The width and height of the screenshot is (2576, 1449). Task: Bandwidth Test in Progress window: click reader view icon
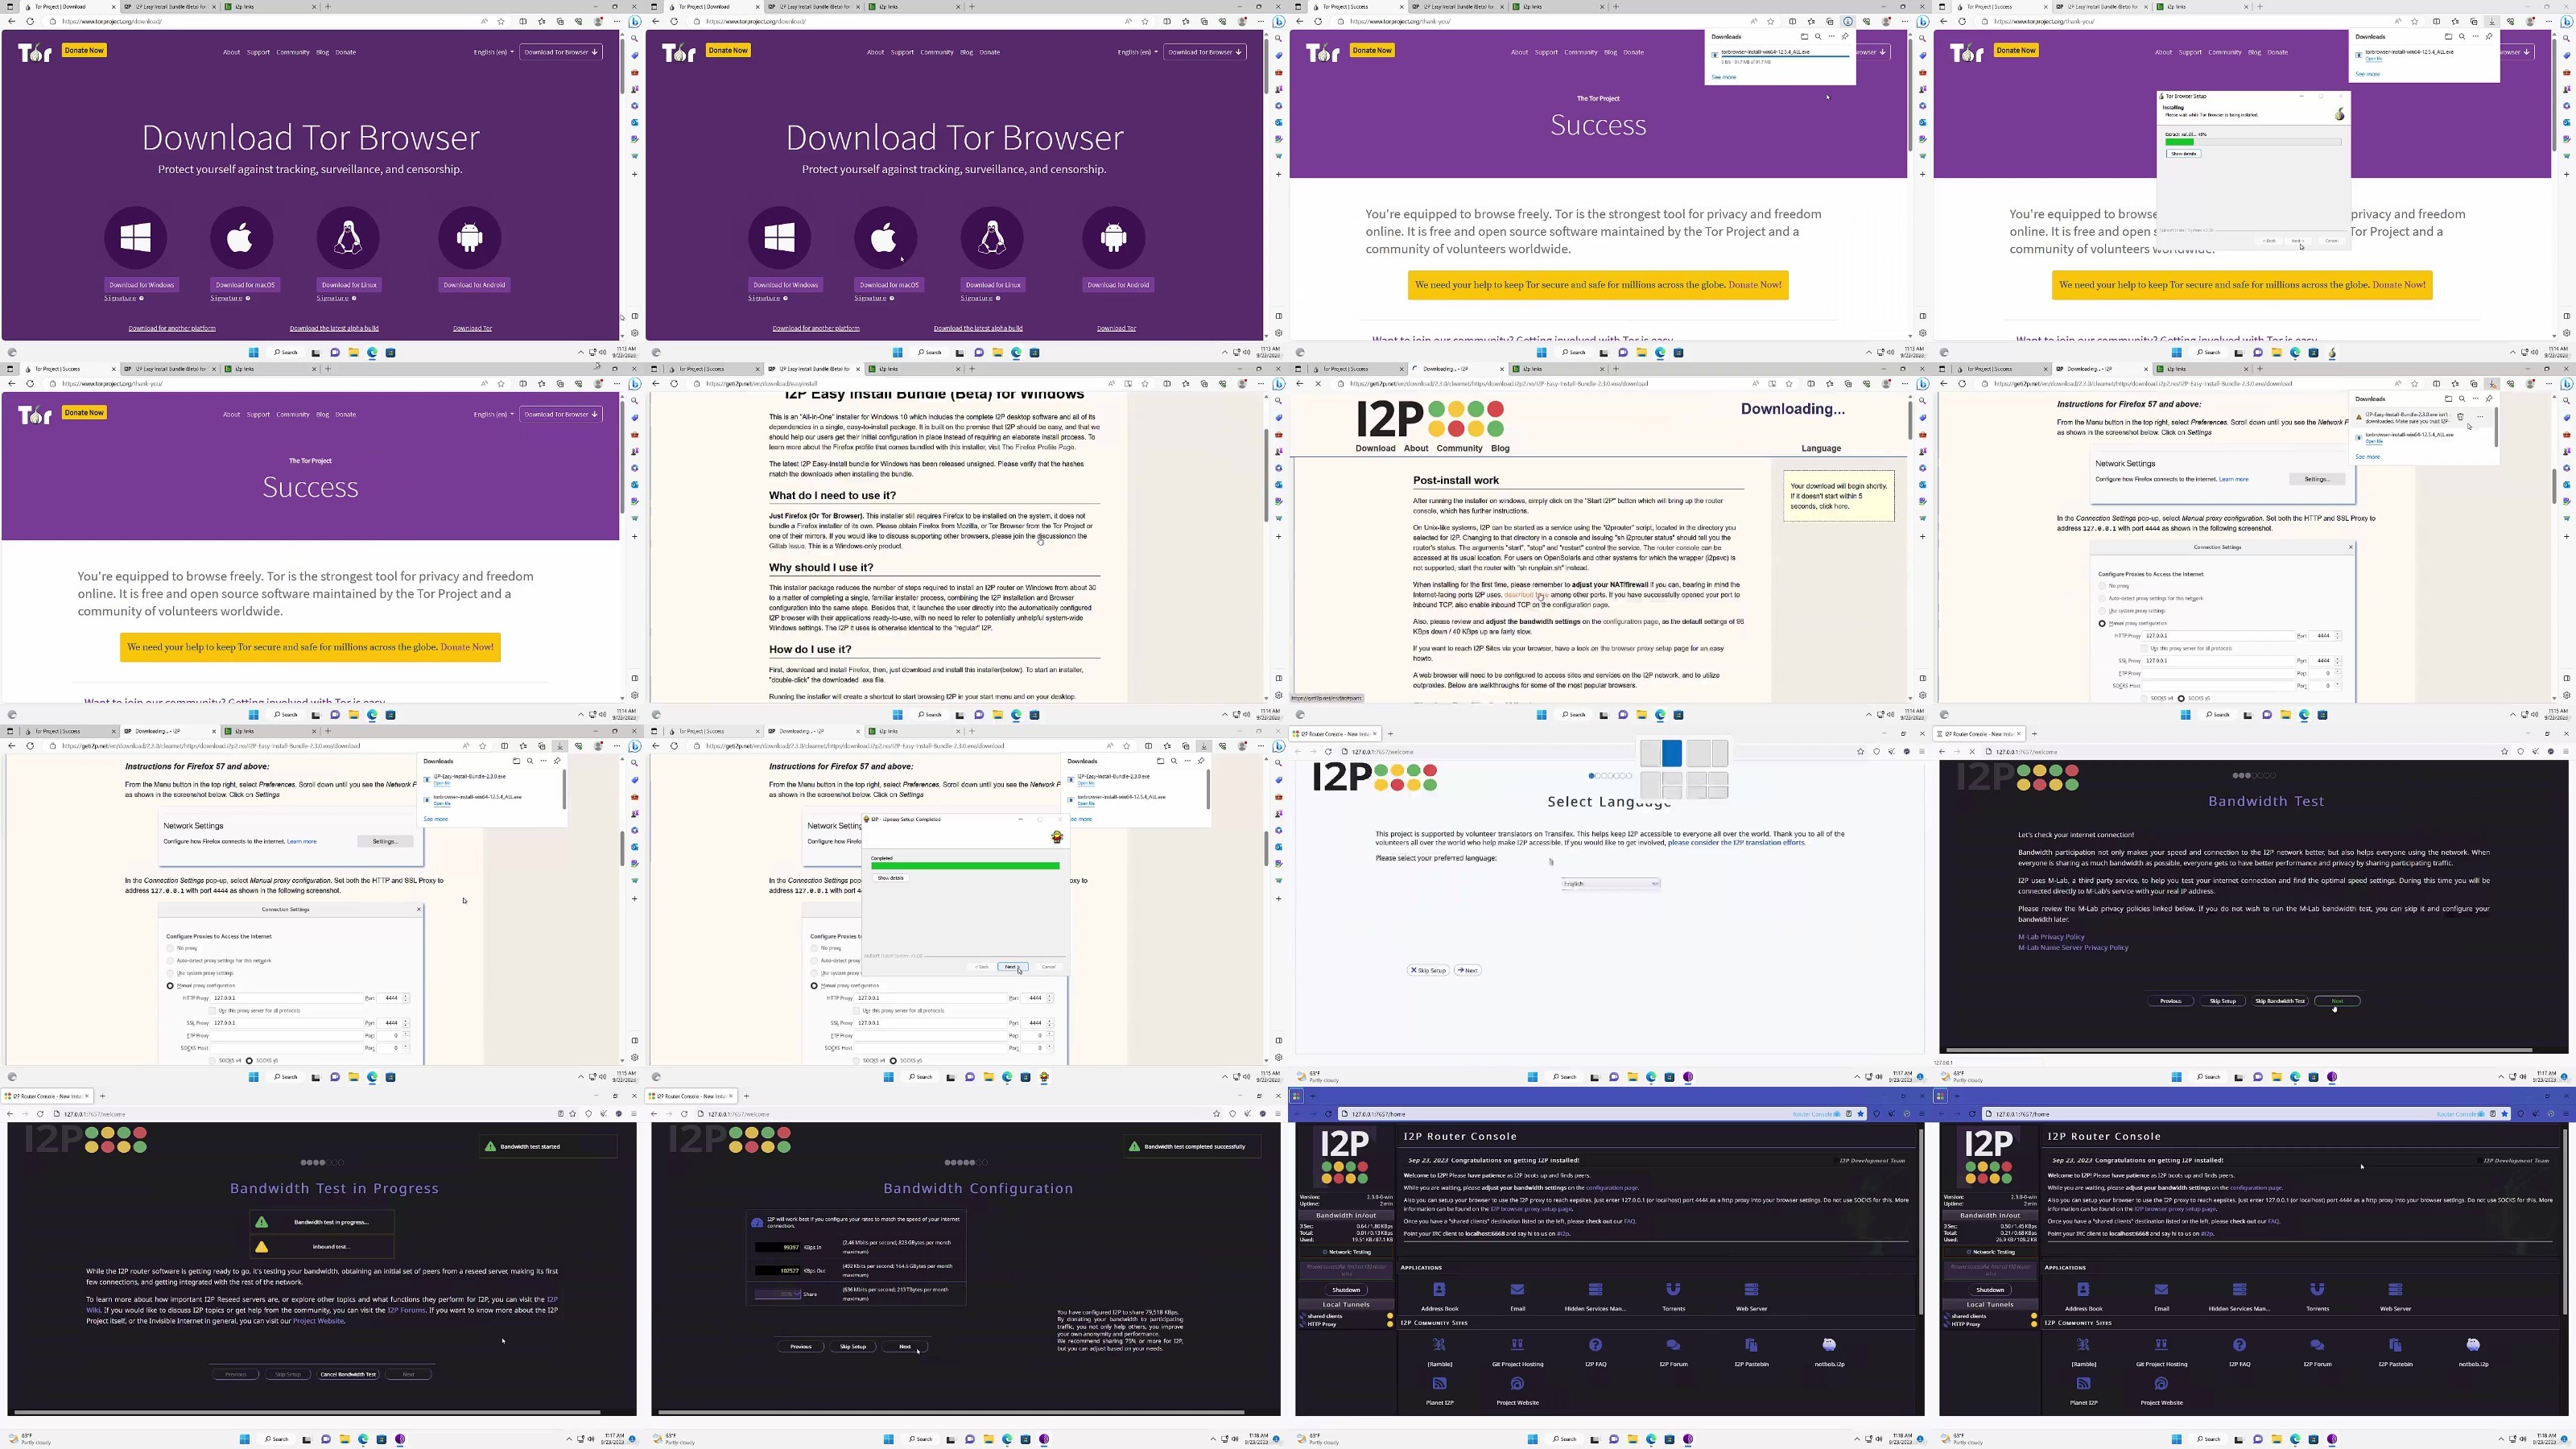560,1113
